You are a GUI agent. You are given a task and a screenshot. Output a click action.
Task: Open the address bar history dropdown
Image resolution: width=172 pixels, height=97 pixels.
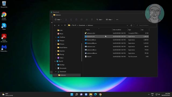[127, 25]
